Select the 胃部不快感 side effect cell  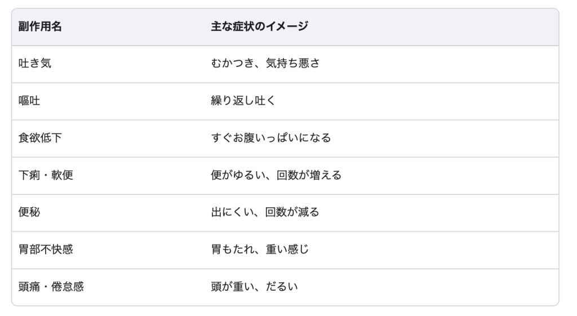coord(46,250)
